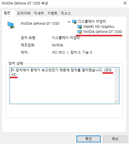
Task: Click the device status scrollbar down arrow
Action: (116, 101)
